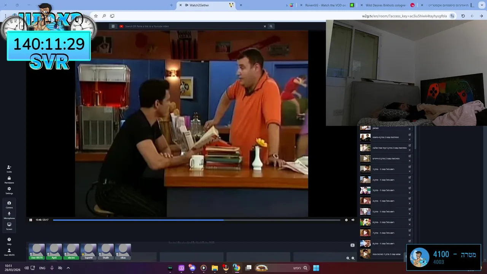Viewport: 487px width, 274px height.
Task: Reload the page
Action: click(463, 16)
